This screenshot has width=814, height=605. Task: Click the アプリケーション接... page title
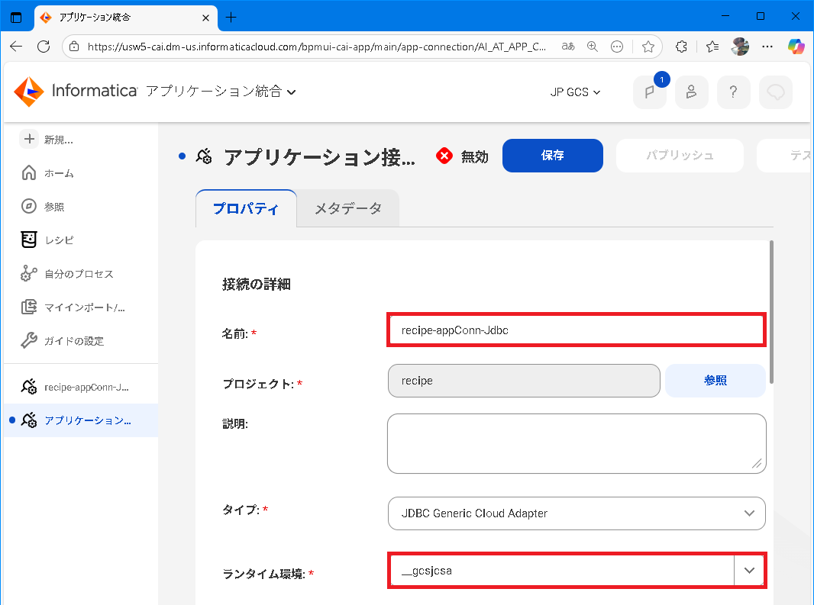pos(320,156)
